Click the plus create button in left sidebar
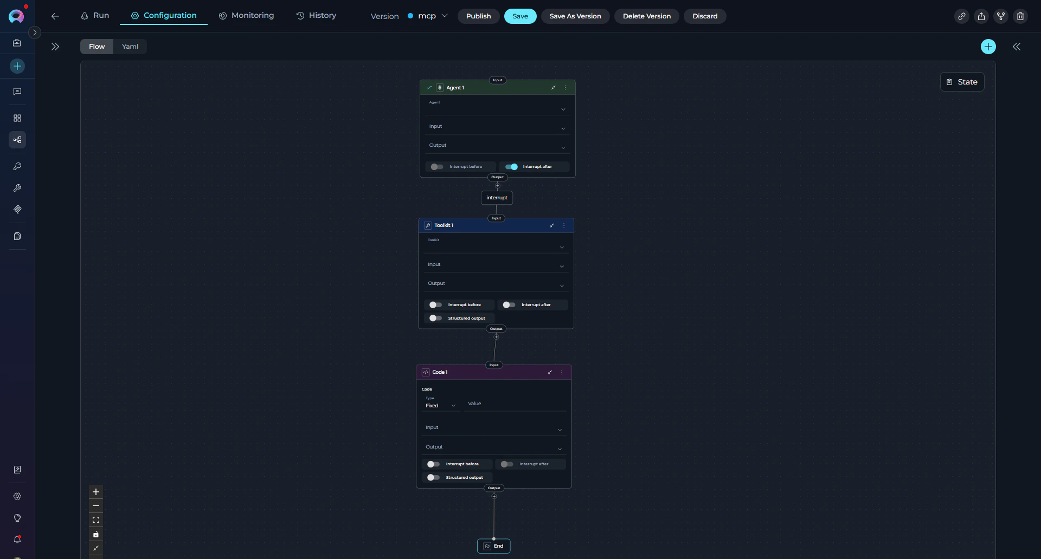This screenshot has height=559, width=1041. pos(17,66)
